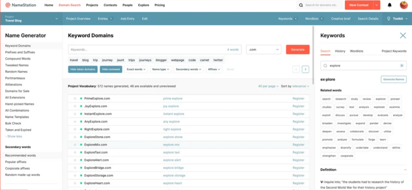Viewport: 412px width, 190px height.
Task: Open Add Entry tab
Action: point(128,18)
